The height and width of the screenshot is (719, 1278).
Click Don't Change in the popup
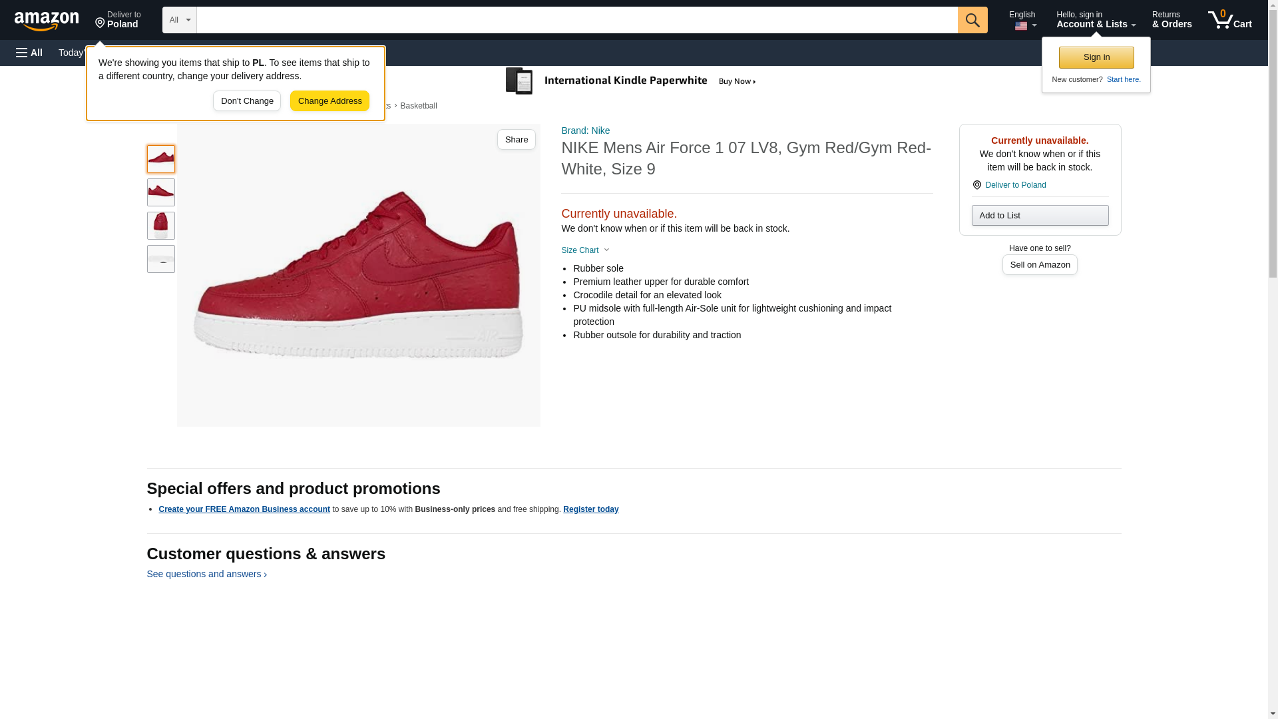[246, 101]
